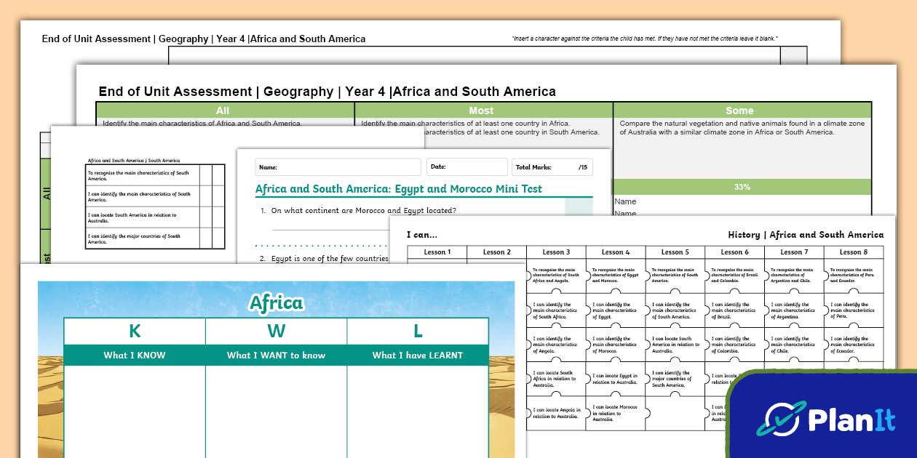Switch to the Most criteria tab
The width and height of the screenshot is (917, 458).
pyautogui.click(x=481, y=110)
